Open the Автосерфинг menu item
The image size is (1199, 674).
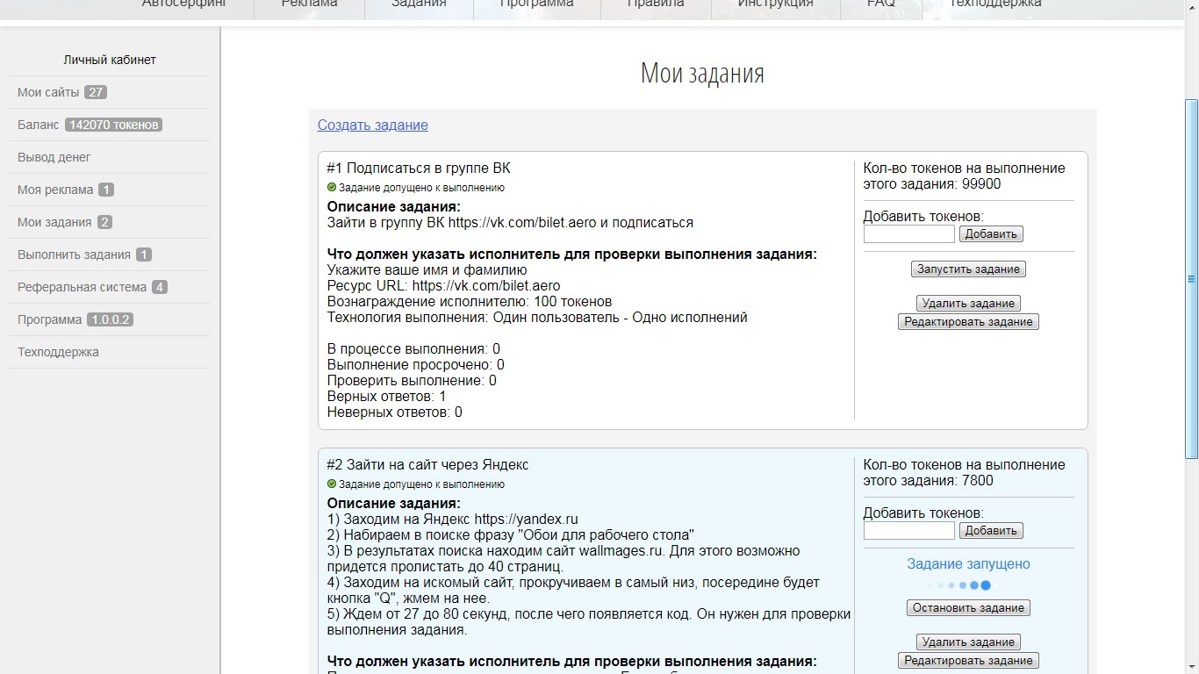183,4
